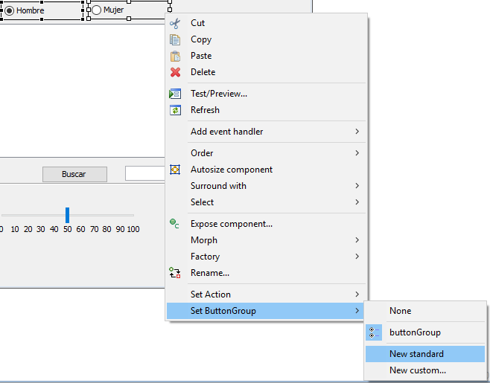The width and height of the screenshot is (490, 383).
Task: Click the Paste clipboard icon
Action: coord(175,56)
